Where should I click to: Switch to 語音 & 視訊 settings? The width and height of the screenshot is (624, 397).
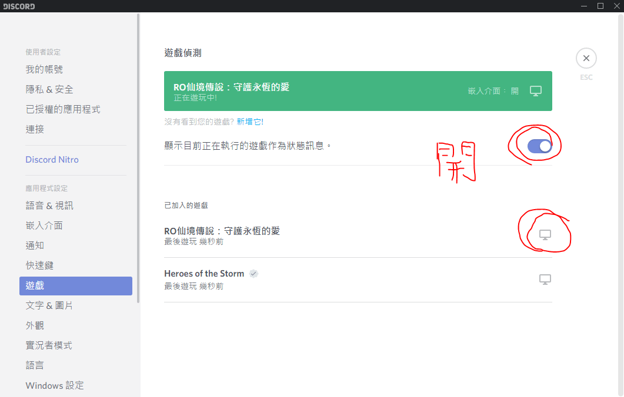[50, 206]
